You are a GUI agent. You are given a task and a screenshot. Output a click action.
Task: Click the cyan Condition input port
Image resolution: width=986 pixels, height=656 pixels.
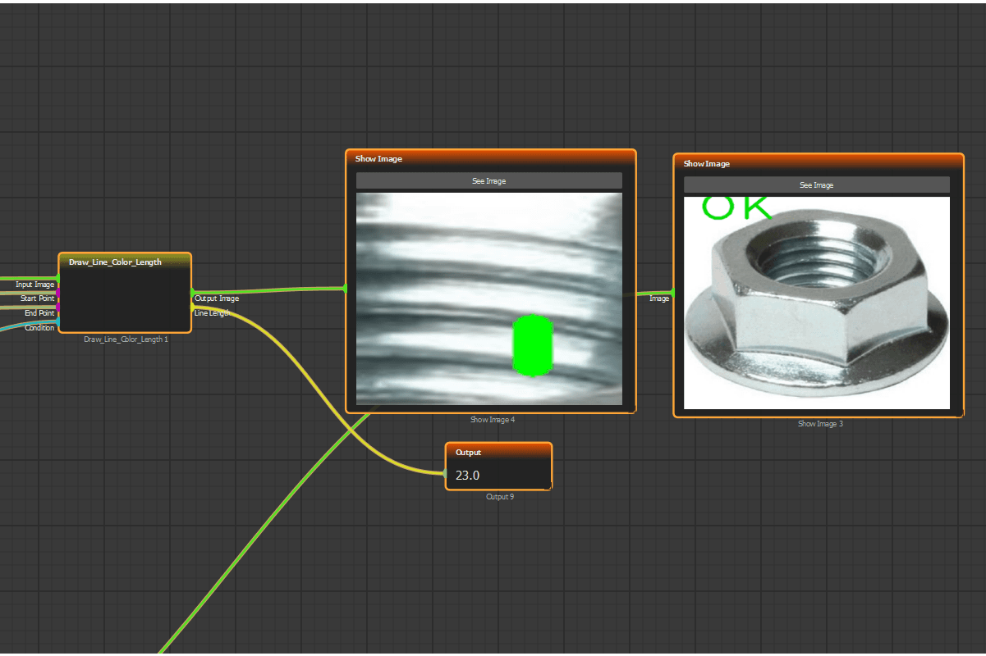pyautogui.click(x=58, y=321)
